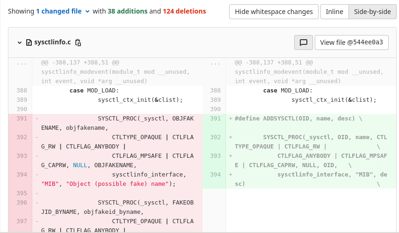Collapse the sysctlinfo.c diff with the chevron
The image size is (399, 233).
point(20,42)
